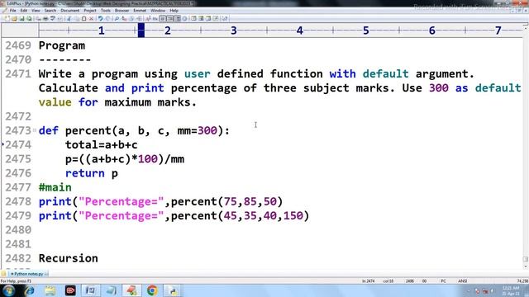Click the Redo arrow toolbar icon
529x297 pixels.
point(107,18)
